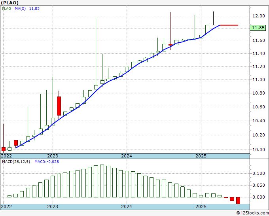269x216 pixels.
Task: Click 2024 on the price chart time axis
Action: [x=127, y=156]
